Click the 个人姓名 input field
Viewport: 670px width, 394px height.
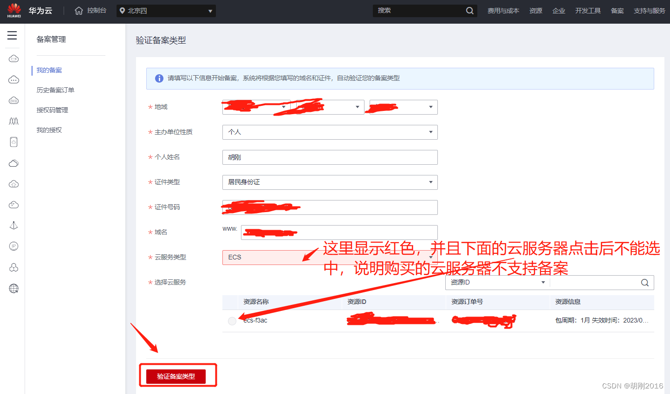pyautogui.click(x=330, y=157)
